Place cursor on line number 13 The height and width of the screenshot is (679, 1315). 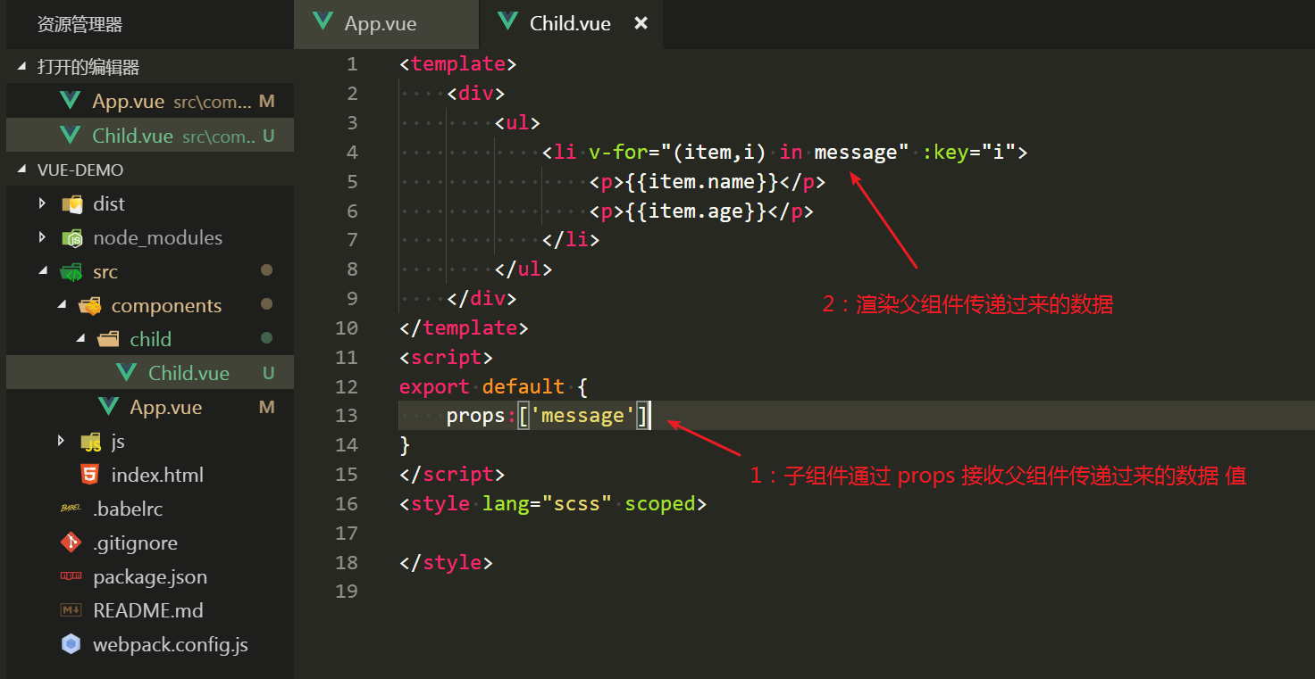click(x=347, y=415)
